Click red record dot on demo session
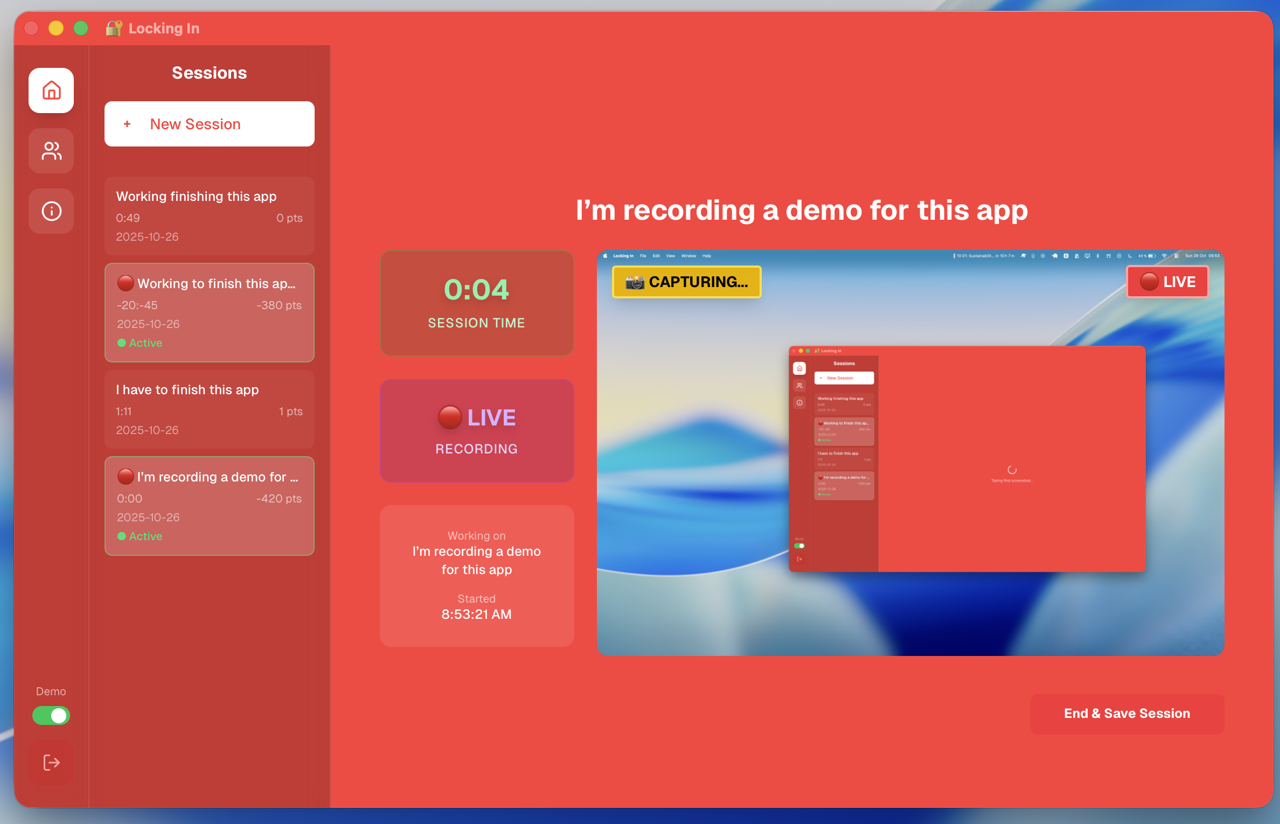1280x824 pixels. click(126, 477)
